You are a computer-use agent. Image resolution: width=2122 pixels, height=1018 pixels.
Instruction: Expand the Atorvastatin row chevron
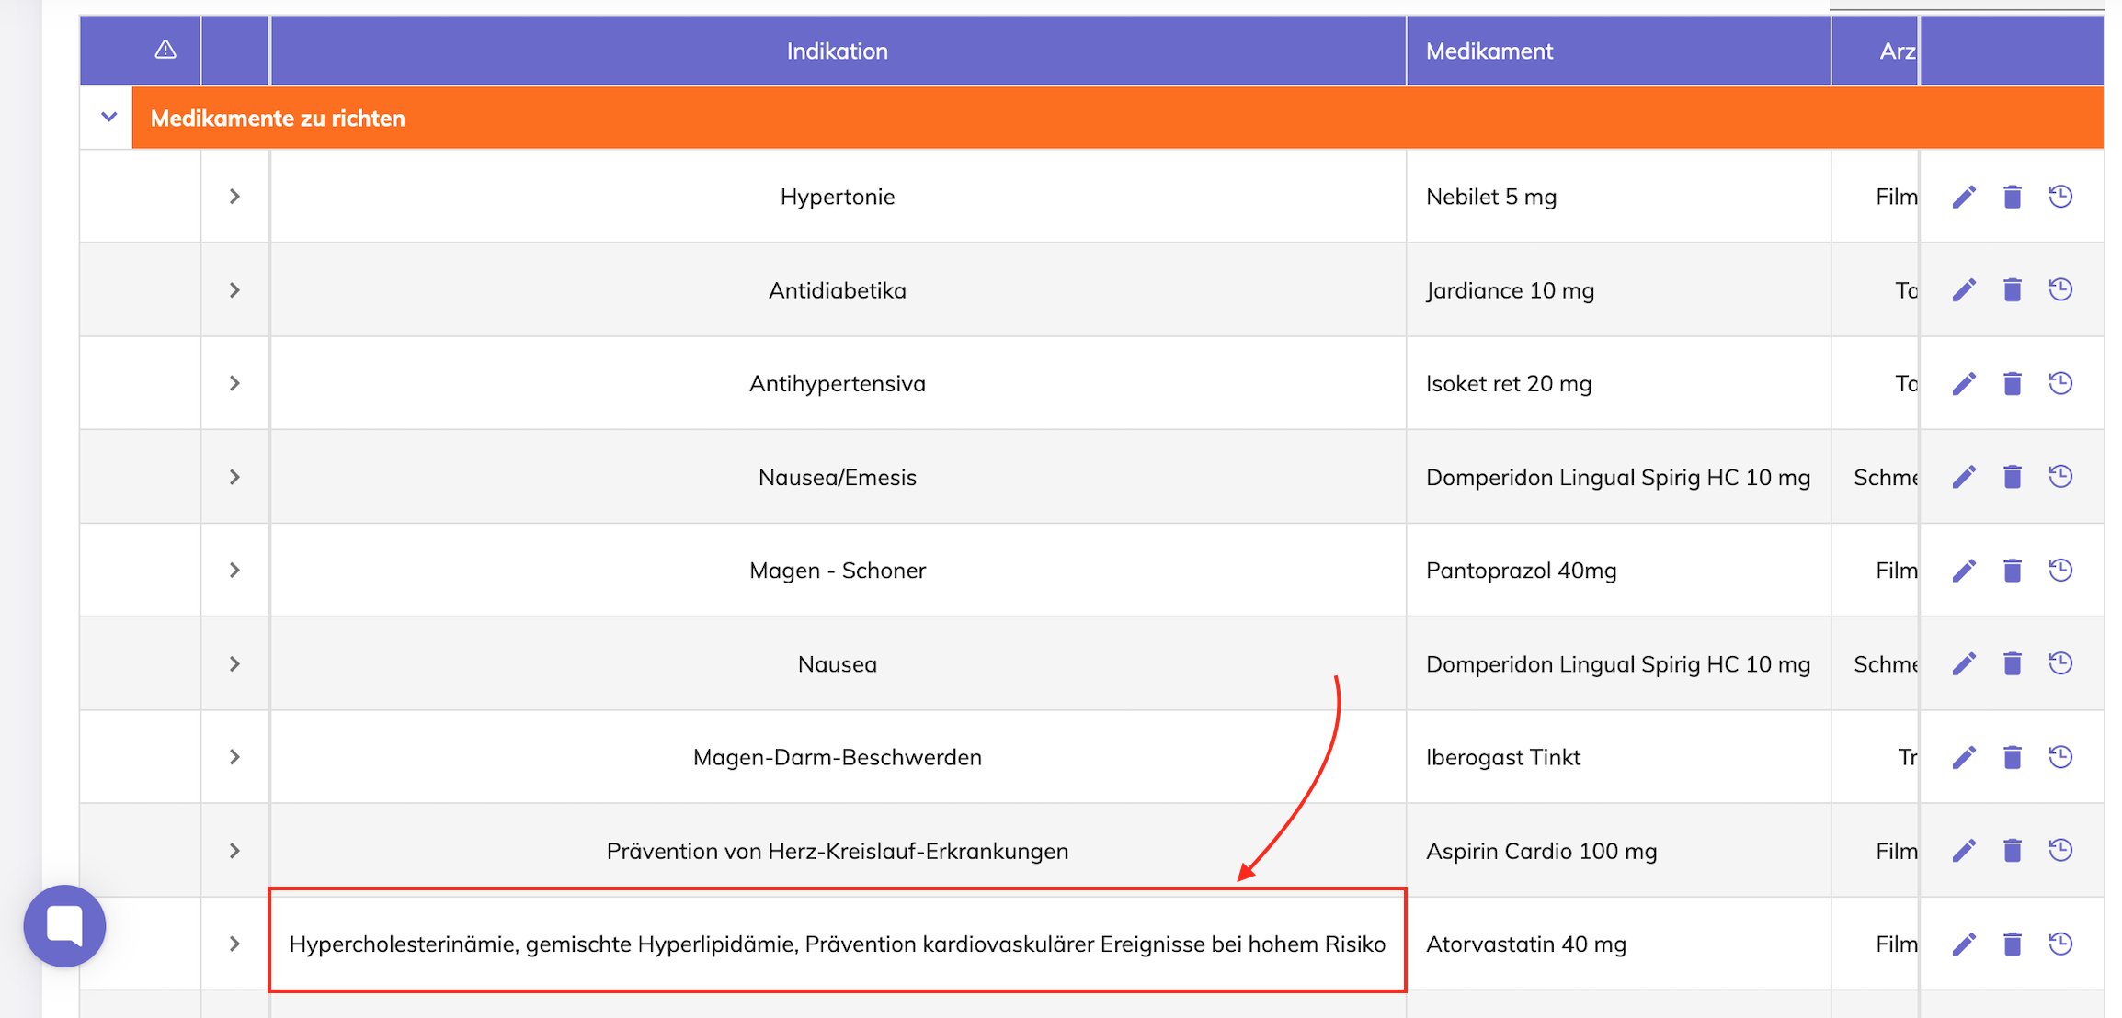pos(234,944)
